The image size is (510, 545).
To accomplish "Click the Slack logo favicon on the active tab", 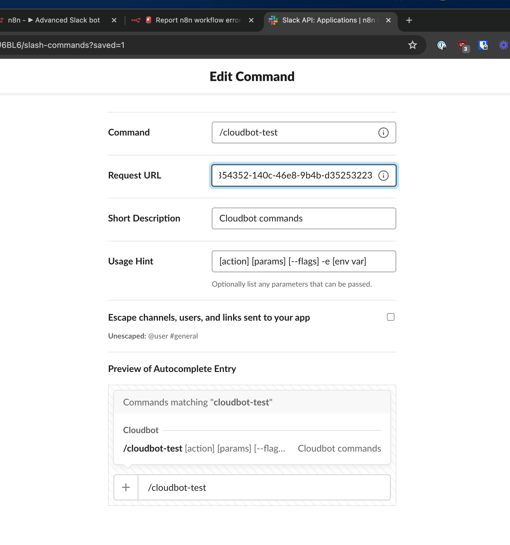I will pyautogui.click(x=273, y=20).
